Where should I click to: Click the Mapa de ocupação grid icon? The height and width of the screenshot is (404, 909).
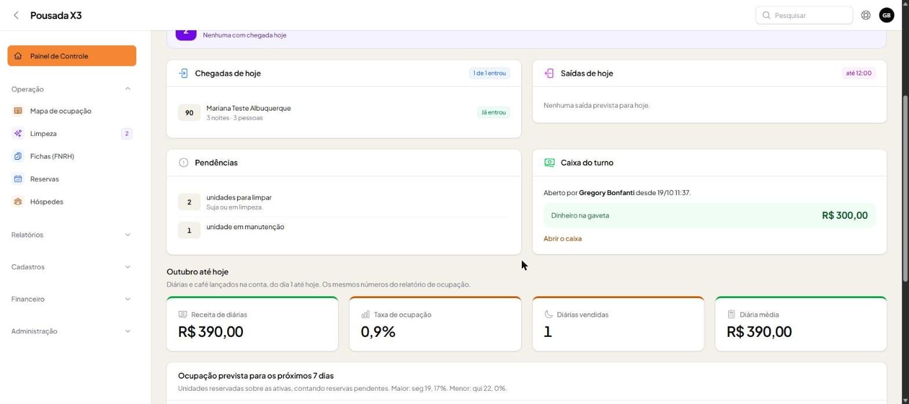coord(18,111)
